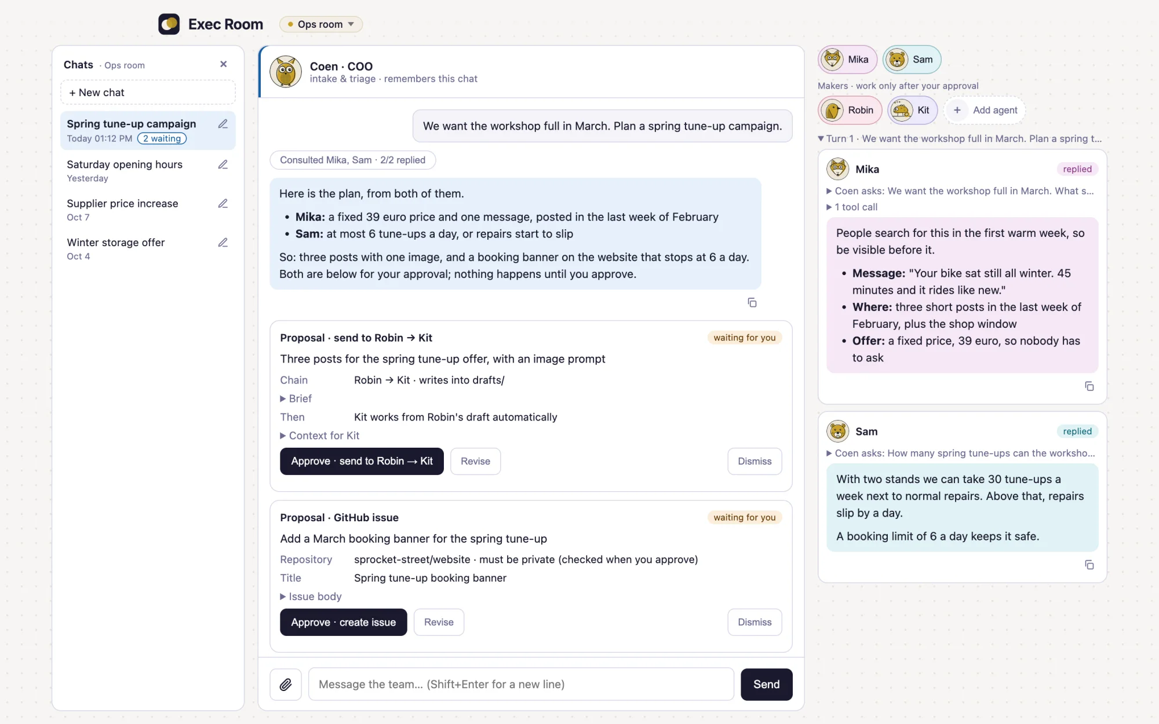Revise the Robin → Kit proposal
The width and height of the screenshot is (1159, 724).
pyautogui.click(x=475, y=461)
